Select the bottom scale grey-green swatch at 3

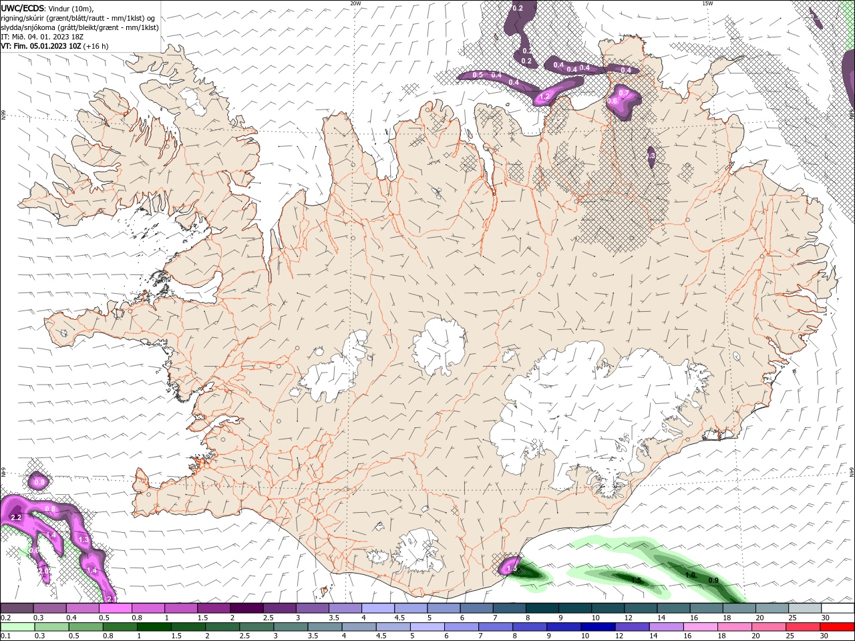click(x=291, y=627)
